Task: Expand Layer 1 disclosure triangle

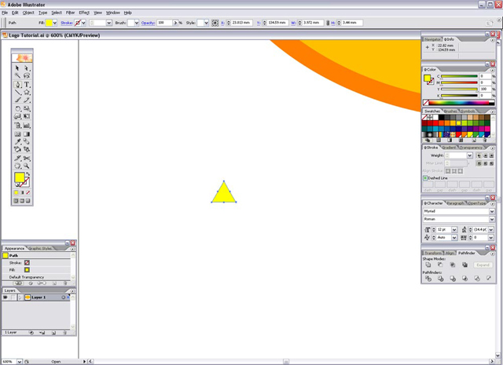Action: tap(20, 297)
